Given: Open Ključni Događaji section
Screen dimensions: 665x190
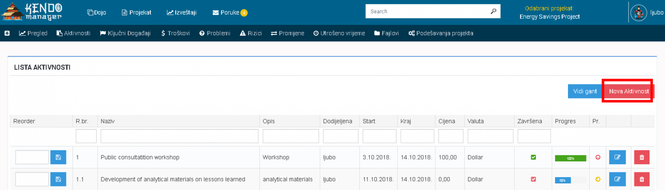Looking at the screenshot, I should (x=125, y=33).
